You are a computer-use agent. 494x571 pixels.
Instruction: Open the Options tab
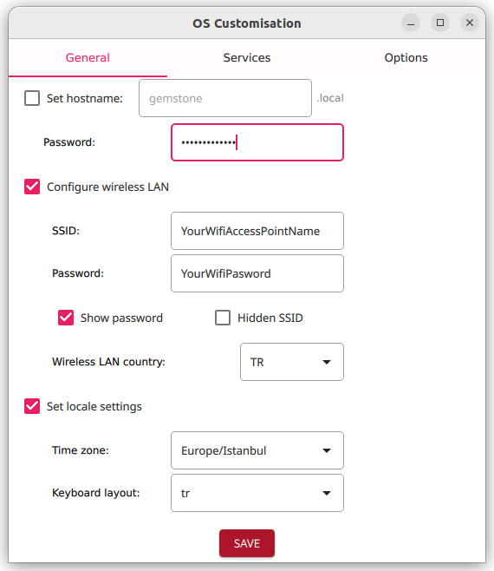pyautogui.click(x=406, y=58)
